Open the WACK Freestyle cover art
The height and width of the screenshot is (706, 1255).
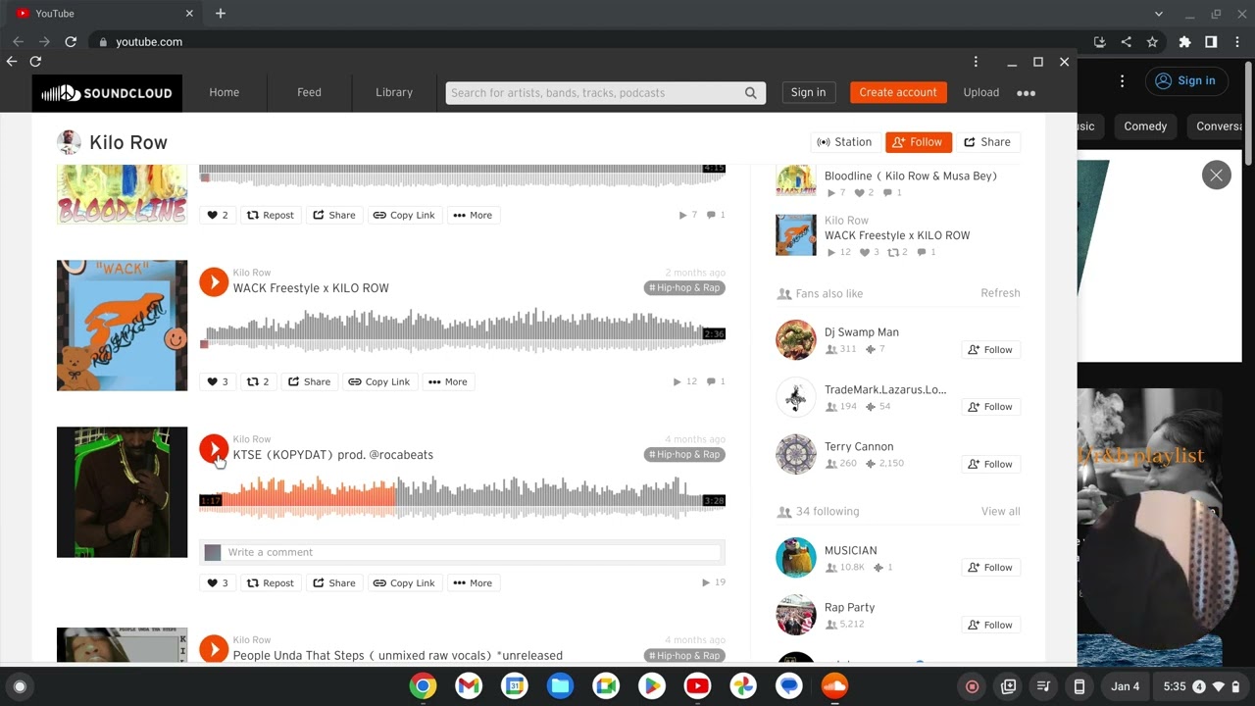(x=122, y=326)
